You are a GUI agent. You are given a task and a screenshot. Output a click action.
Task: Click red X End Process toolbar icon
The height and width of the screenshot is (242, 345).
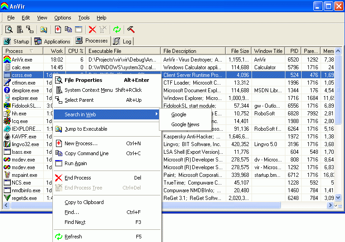pos(93,29)
